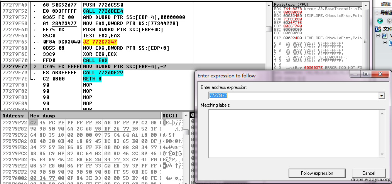Click the 文件 file icon in navigation pane
Image resolution: width=392 pixels, height=184 pixels.
(x=378, y=29)
